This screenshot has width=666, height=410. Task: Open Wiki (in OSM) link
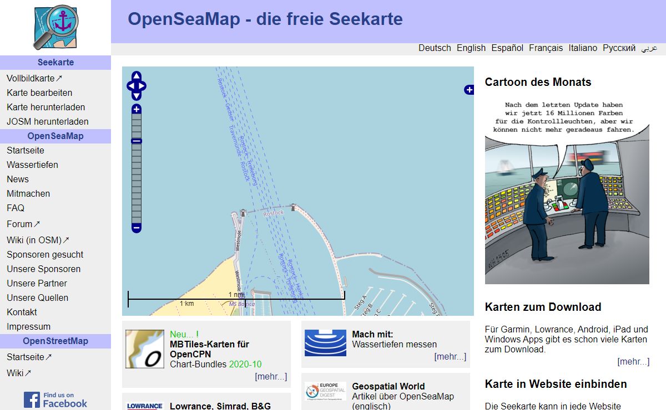point(38,240)
